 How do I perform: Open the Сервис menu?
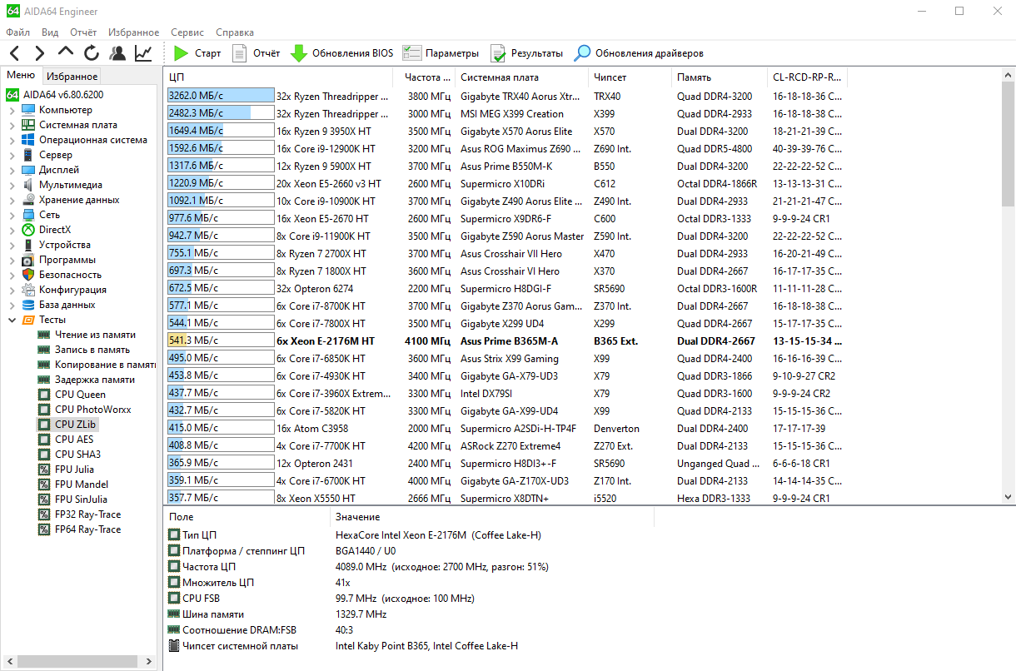coord(187,32)
